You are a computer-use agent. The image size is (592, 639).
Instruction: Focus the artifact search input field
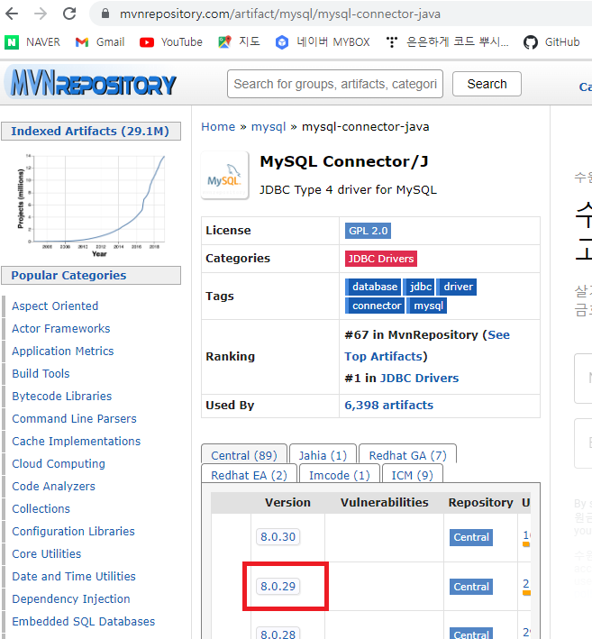[335, 84]
